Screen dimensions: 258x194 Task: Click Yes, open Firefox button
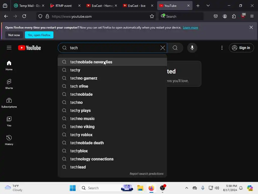point(39,35)
